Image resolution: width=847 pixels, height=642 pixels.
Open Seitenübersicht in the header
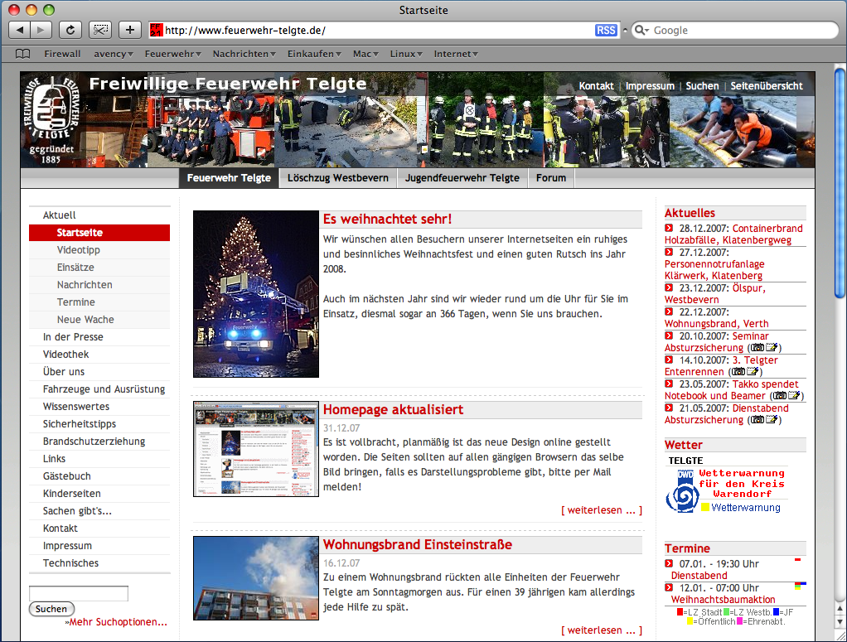pyautogui.click(x=767, y=86)
